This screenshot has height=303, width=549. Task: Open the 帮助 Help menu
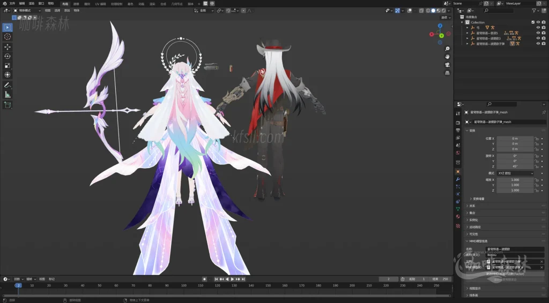(51, 4)
